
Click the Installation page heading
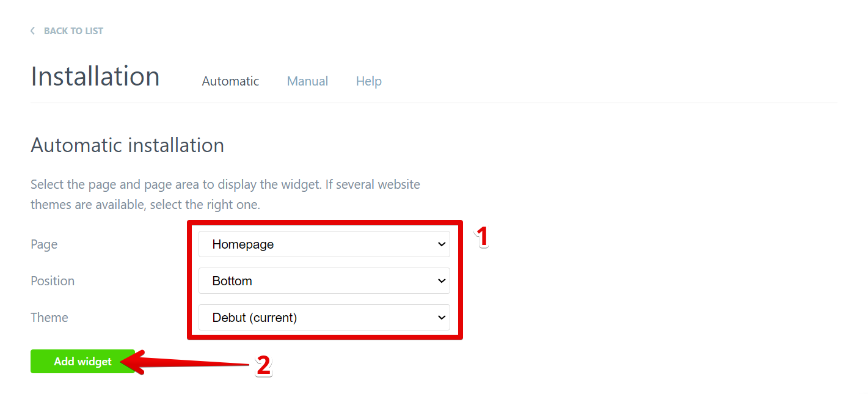pos(95,76)
